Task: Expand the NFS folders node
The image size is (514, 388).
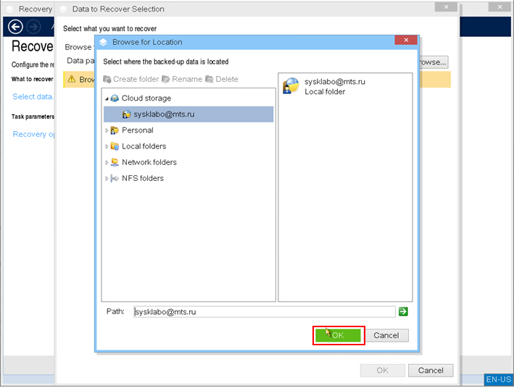Action: tap(107, 178)
